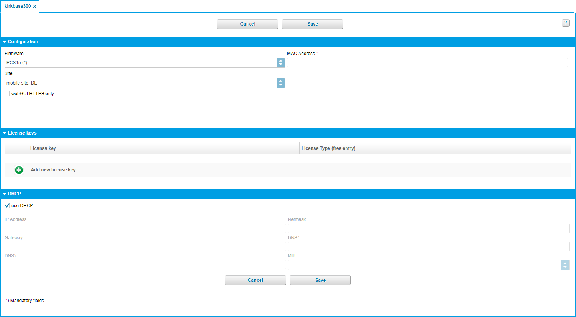Image resolution: width=576 pixels, height=317 pixels.
Task: Open the MTU dropdown spinner arrows
Action: [565, 265]
